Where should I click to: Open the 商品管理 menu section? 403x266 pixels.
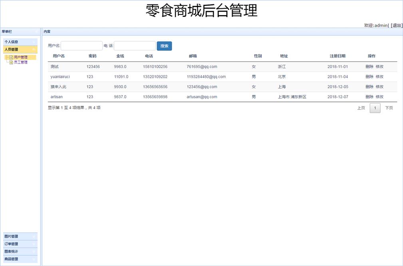20,259
